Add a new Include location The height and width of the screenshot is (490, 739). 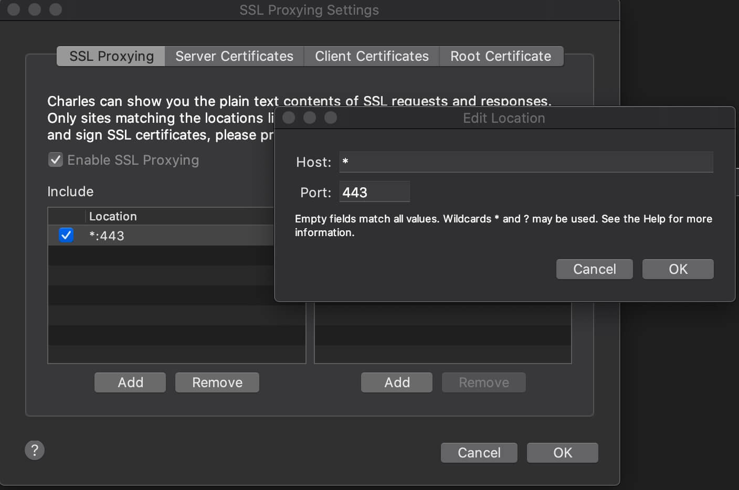[x=130, y=382]
